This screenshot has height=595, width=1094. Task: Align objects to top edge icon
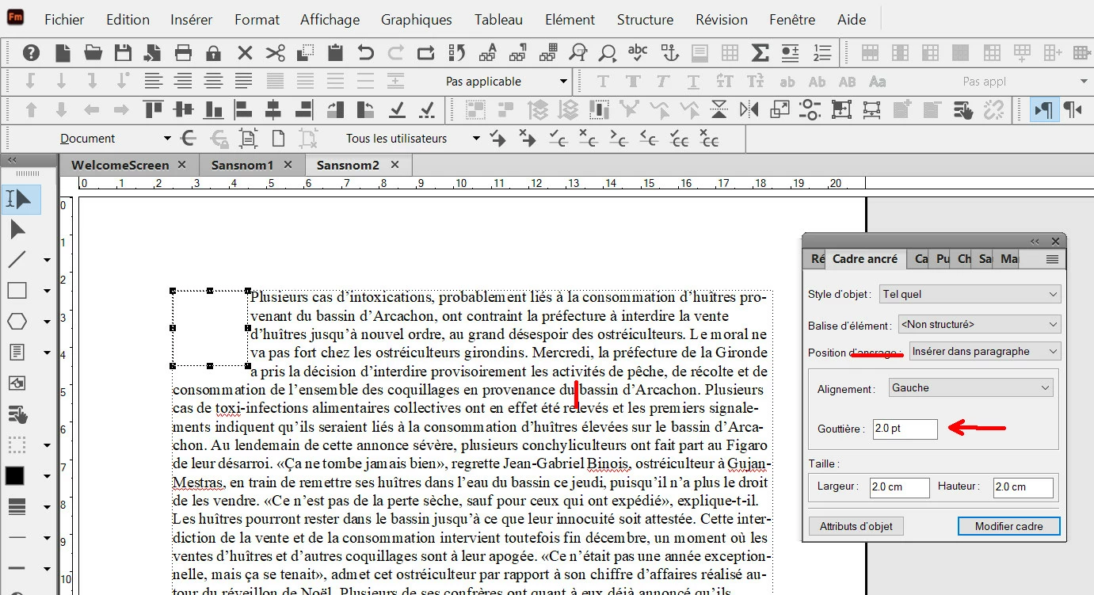pyautogui.click(x=153, y=109)
